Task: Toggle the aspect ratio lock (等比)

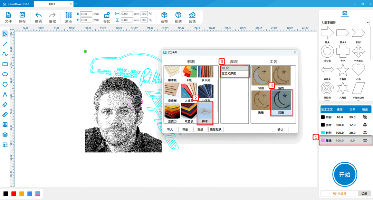Action: click(107, 15)
